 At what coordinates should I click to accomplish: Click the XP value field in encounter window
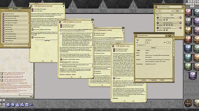(177, 11)
